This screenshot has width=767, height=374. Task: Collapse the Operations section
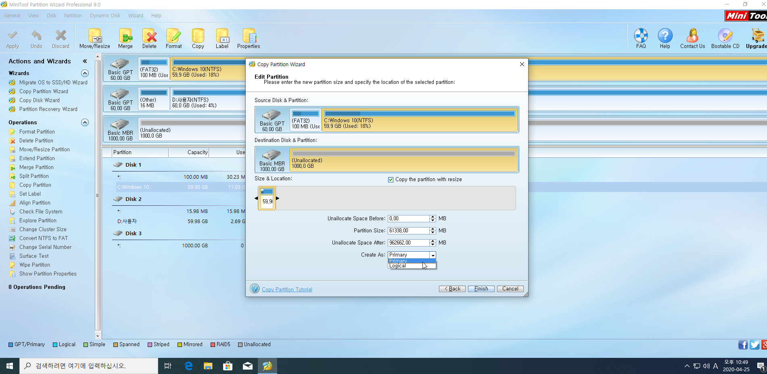85,122
